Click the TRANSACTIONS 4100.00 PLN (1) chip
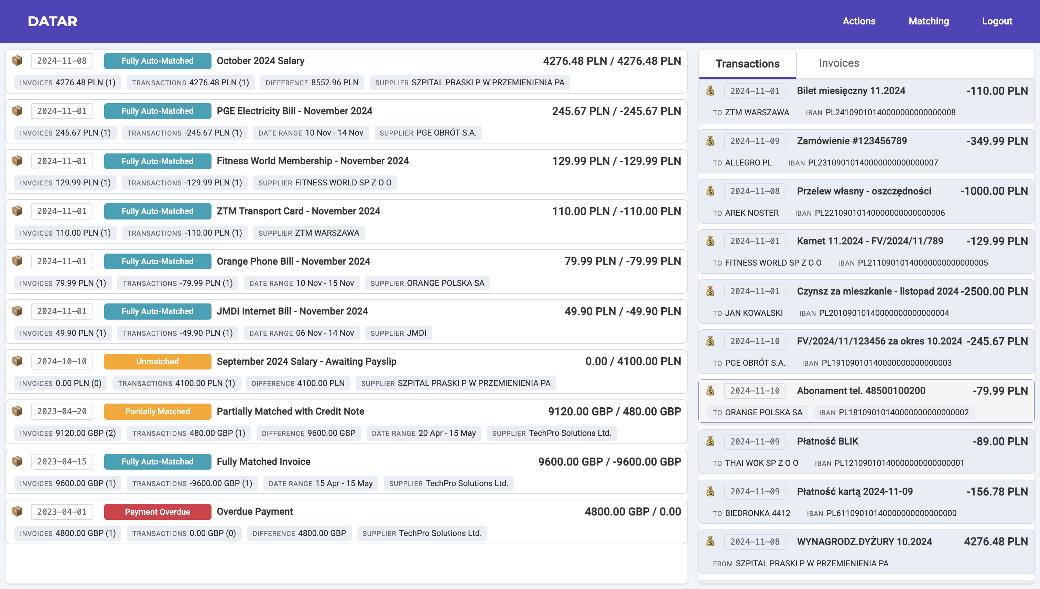This screenshot has width=1040, height=589. coord(176,384)
